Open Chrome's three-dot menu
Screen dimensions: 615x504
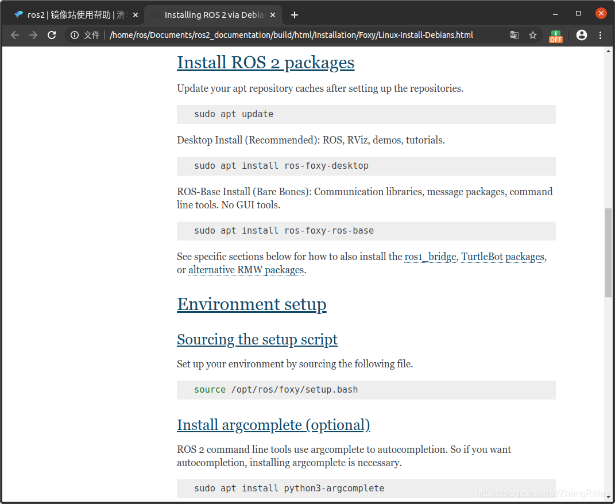click(x=600, y=35)
